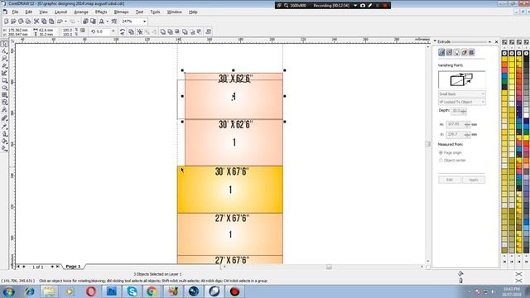Open Google Chrome from the taskbar
The height and width of the screenshot is (298, 530).
(152, 291)
